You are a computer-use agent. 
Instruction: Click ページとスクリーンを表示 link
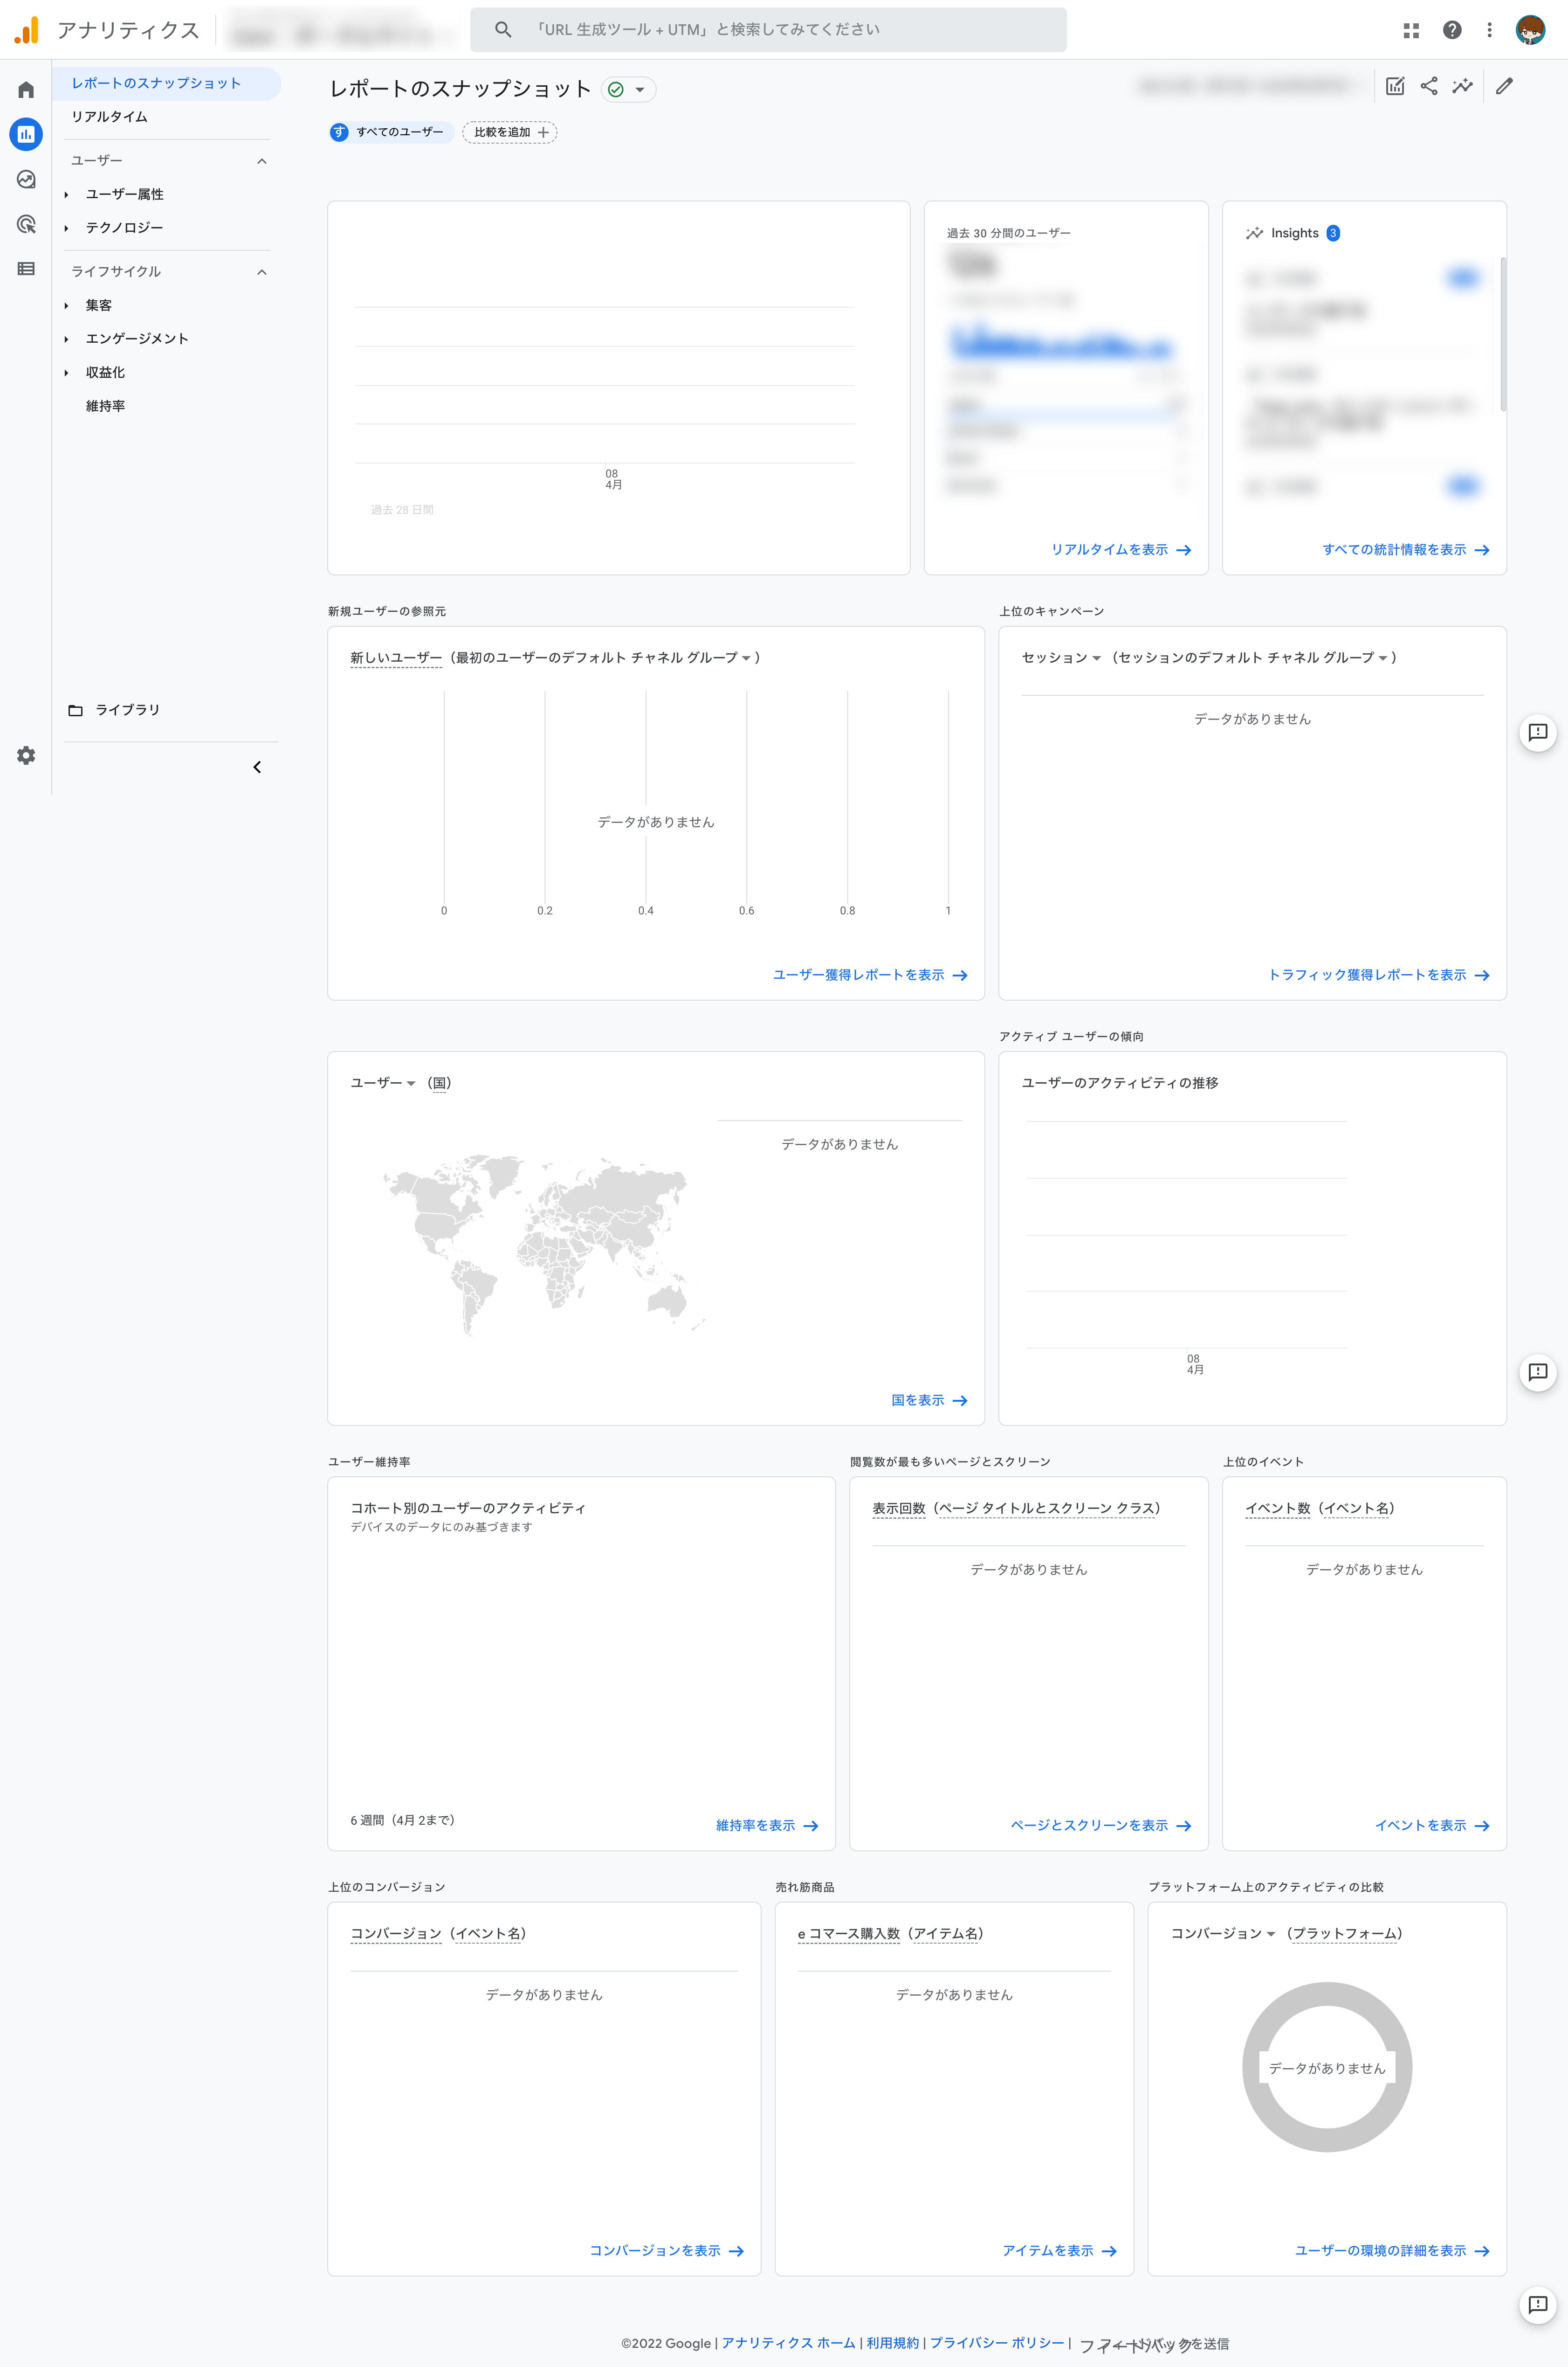pos(1100,1826)
